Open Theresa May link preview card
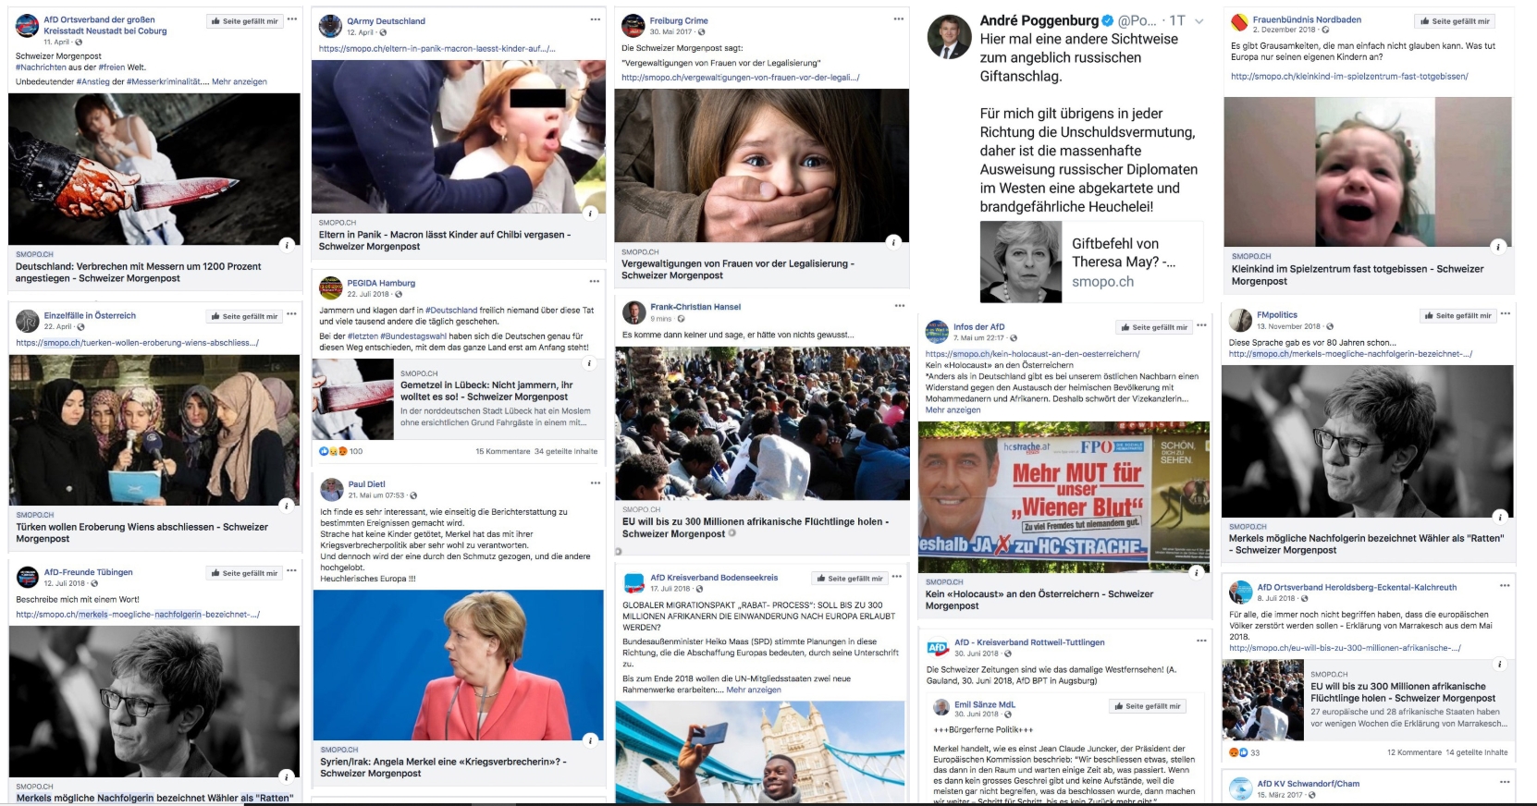 tap(1092, 263)
